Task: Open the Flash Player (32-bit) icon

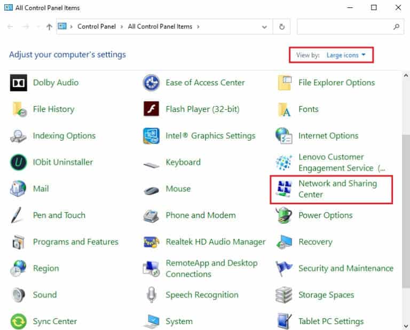Action: point(152,109)
